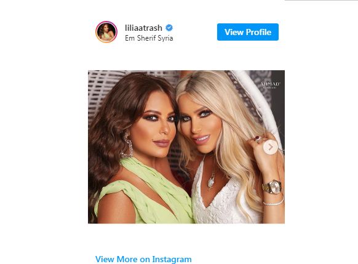Click the liliaatrash profile avatar

(x=106, y=32)
